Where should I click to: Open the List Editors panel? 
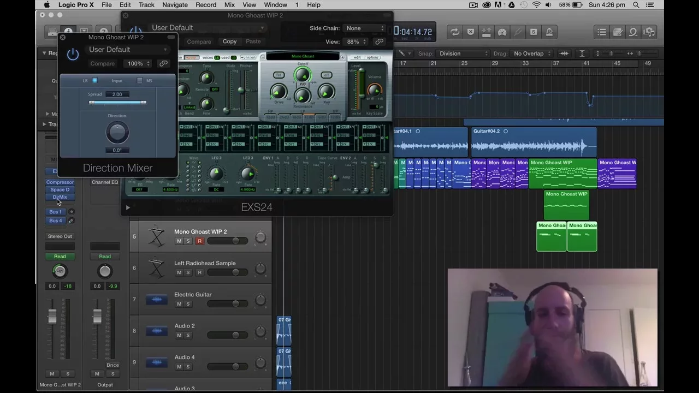[601, 32]
